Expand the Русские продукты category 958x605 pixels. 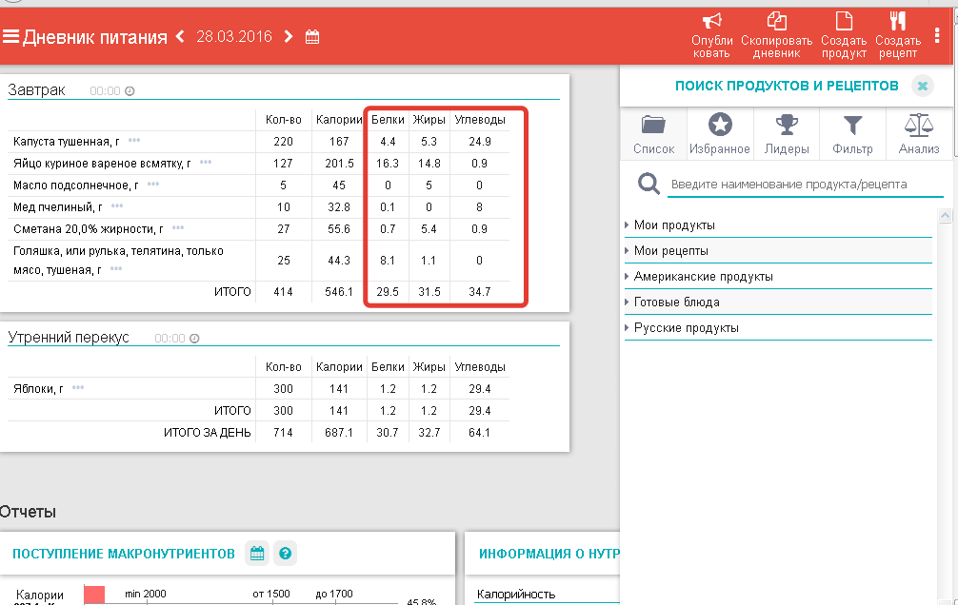point(686,328)
